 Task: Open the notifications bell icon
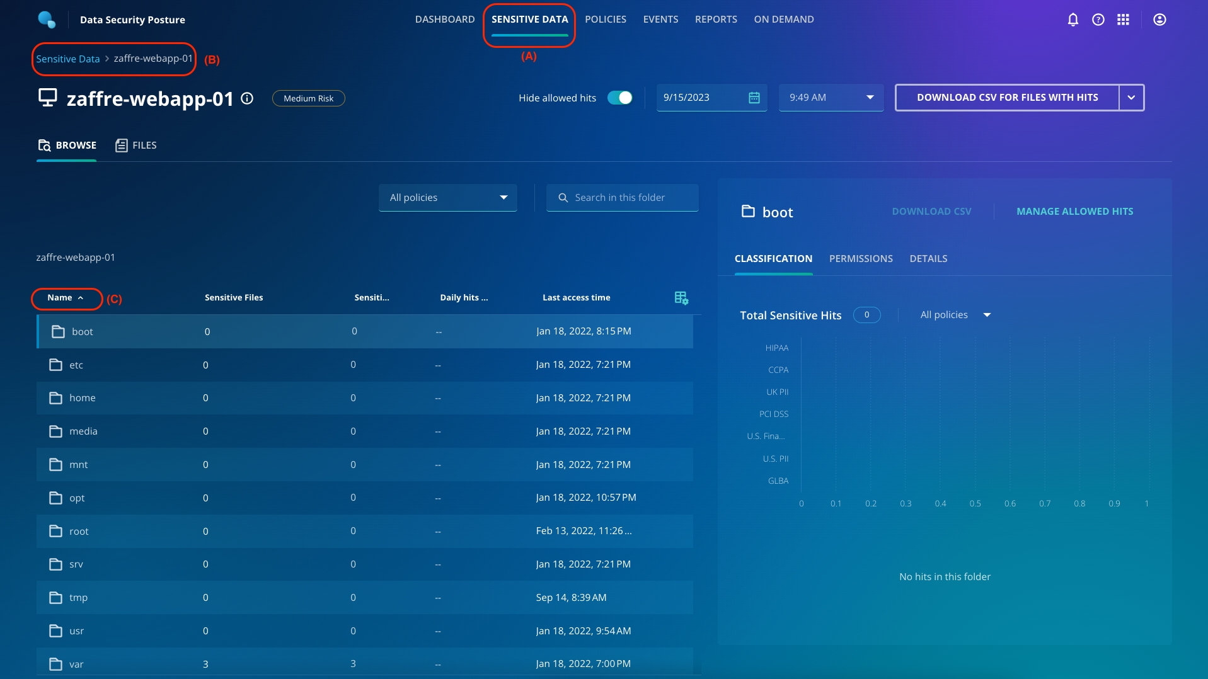pyautogui.click(x=1073, y=20)
